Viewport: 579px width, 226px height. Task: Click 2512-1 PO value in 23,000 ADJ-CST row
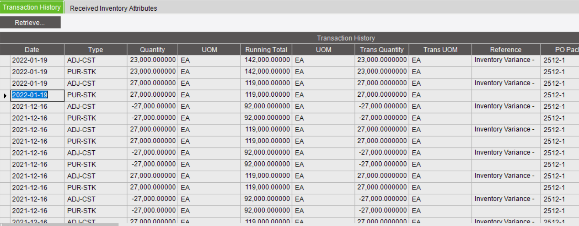click(x=560, y=60)
